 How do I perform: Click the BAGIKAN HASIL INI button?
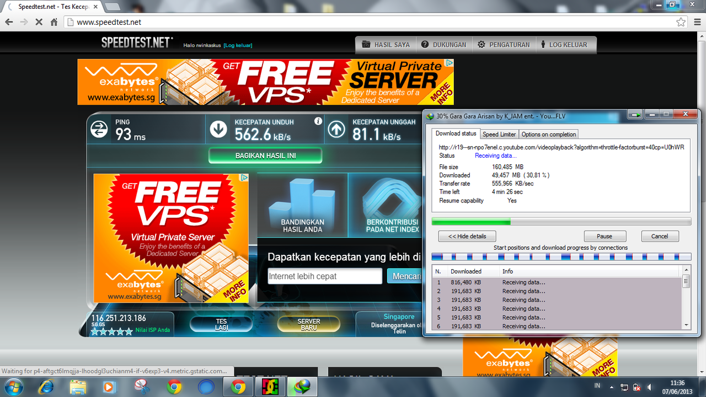pyautogui.click(x=265, y=155)
